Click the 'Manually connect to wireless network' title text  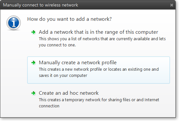click(x=40, y=5)
